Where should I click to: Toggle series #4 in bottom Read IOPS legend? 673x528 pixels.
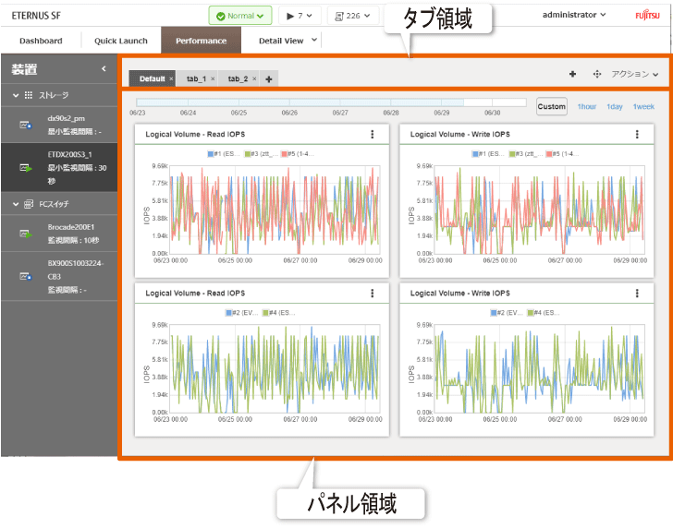pyautogui.click(x=279, y=313)
